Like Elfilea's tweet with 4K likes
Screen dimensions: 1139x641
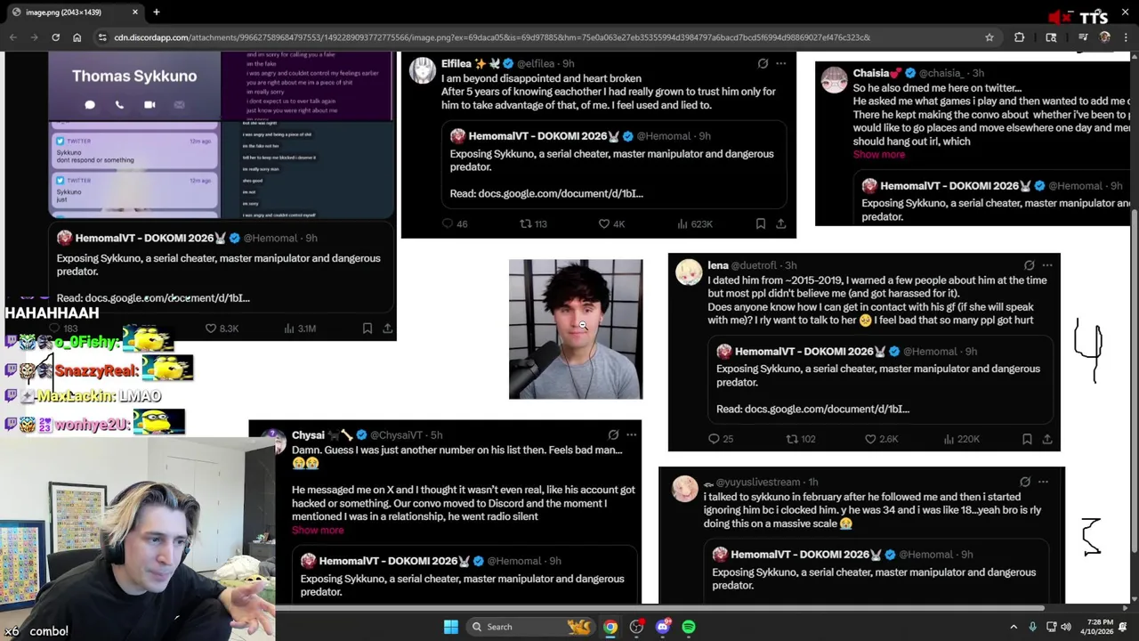(x=603, y=223)
